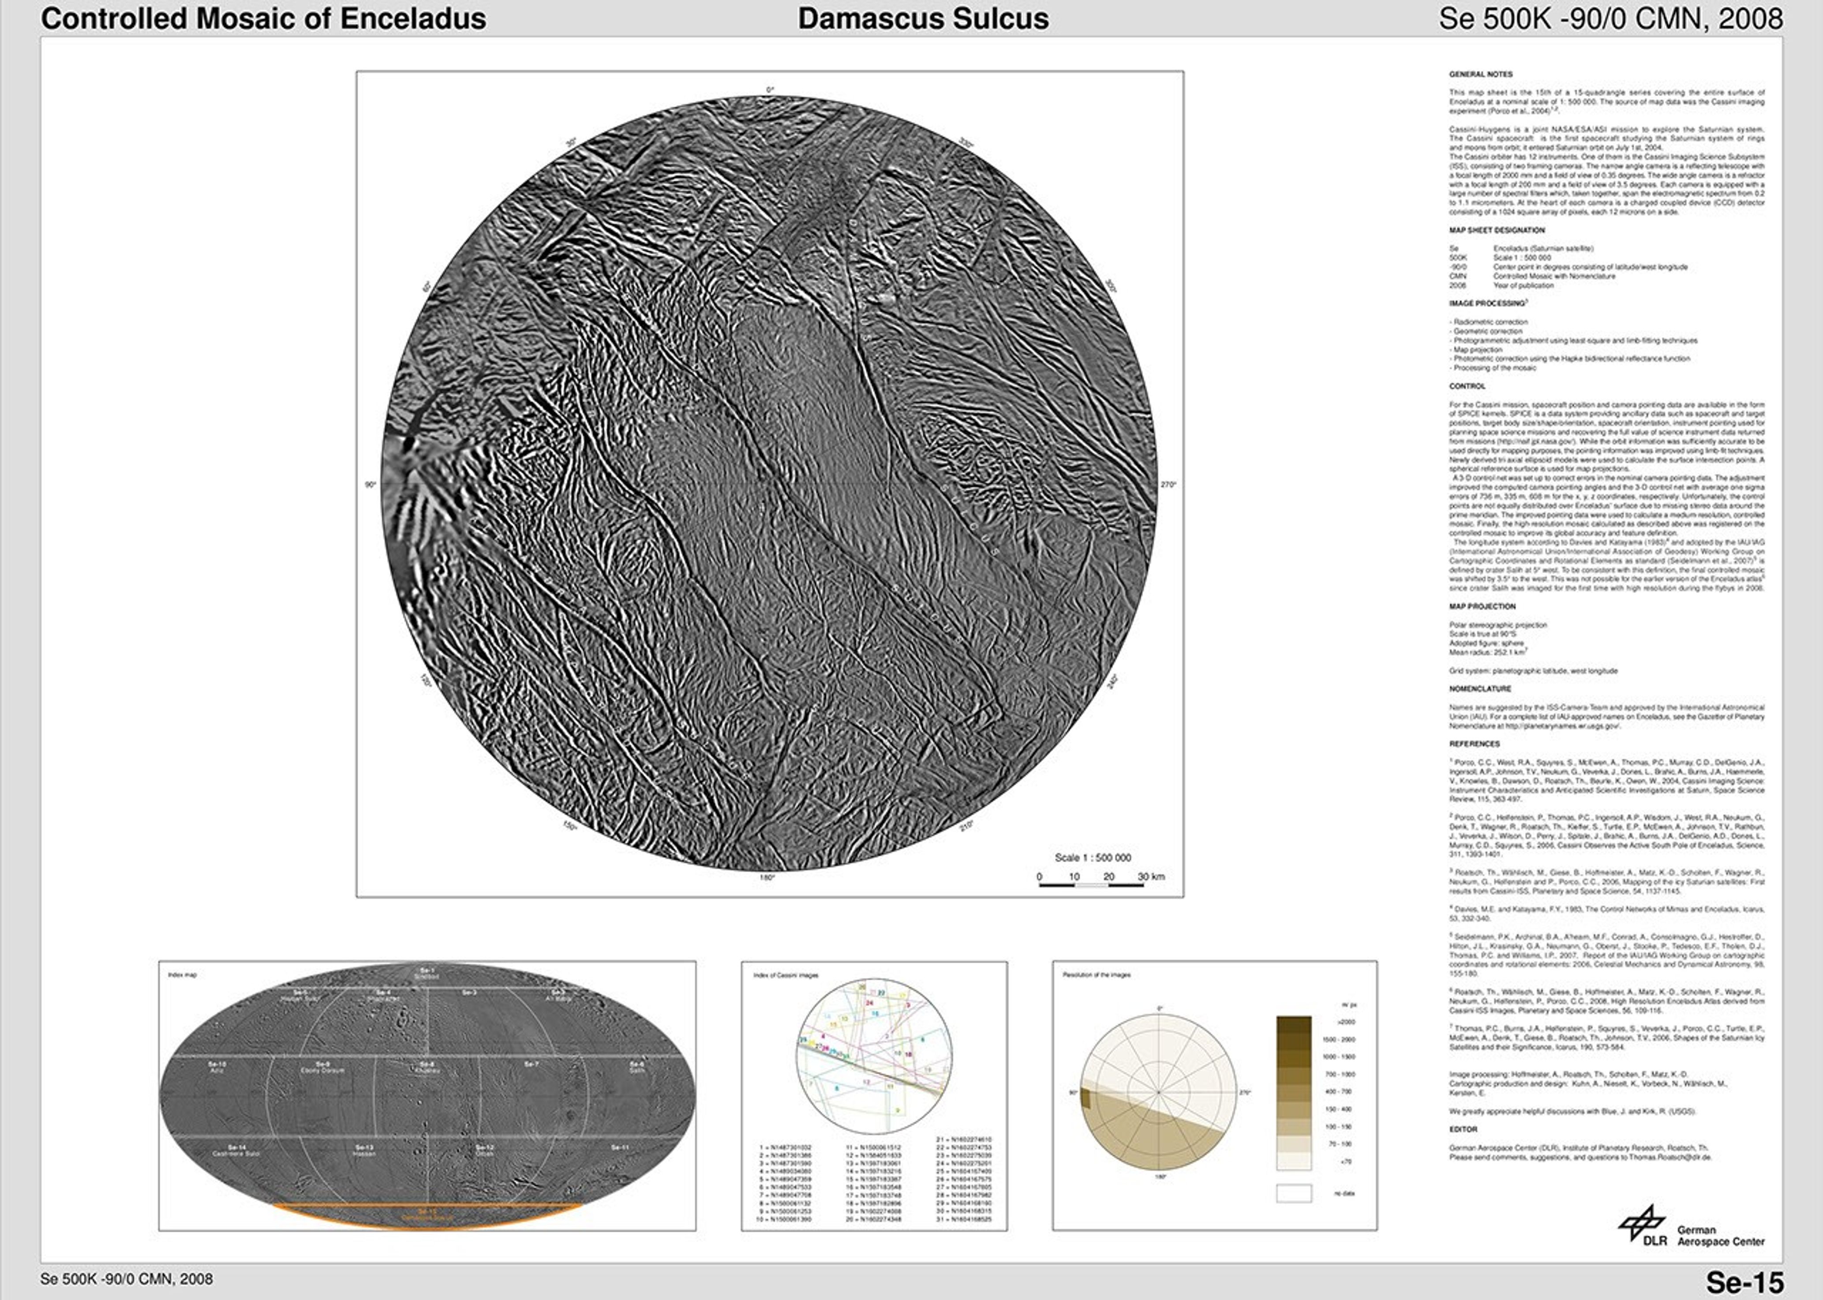
Task: Click the 'Damascus Sulcus' sheet title
Action: coord(923,19)
